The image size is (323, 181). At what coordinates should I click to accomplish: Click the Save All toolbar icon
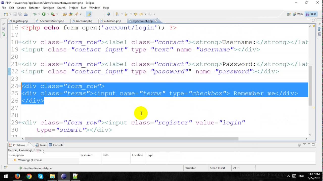click(20, 14)
